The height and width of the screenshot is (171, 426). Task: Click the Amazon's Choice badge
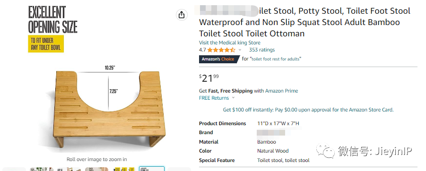click(219, 59)
